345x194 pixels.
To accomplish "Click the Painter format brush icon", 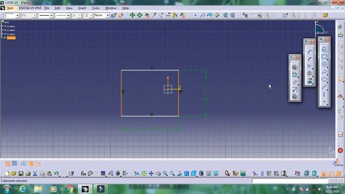I will click(x=114, y=16).
